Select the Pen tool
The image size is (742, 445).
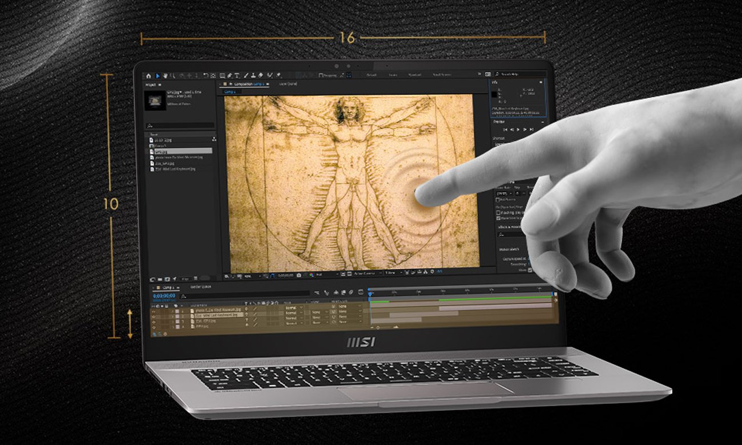pos(229,75)
